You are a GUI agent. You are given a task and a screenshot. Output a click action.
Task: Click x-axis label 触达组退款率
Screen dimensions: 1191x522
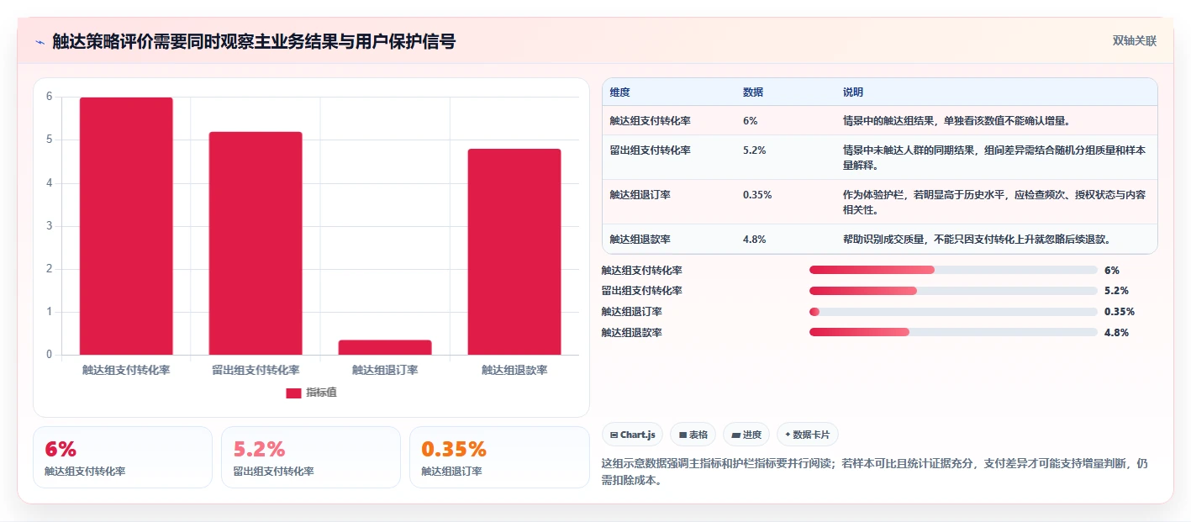coord(514,370)
